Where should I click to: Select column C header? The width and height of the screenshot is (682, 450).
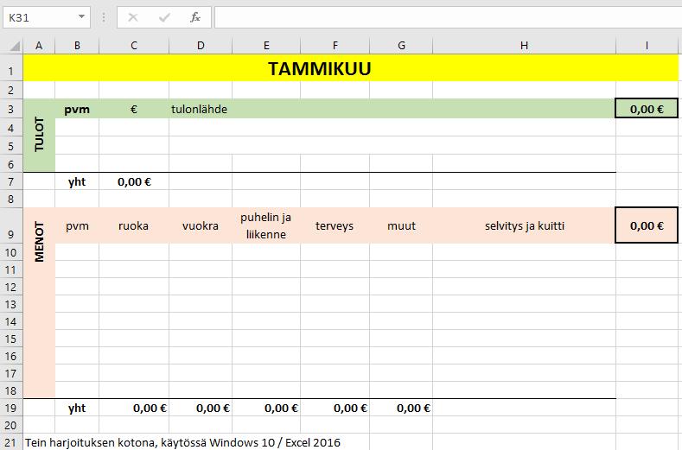pos(134,45)
